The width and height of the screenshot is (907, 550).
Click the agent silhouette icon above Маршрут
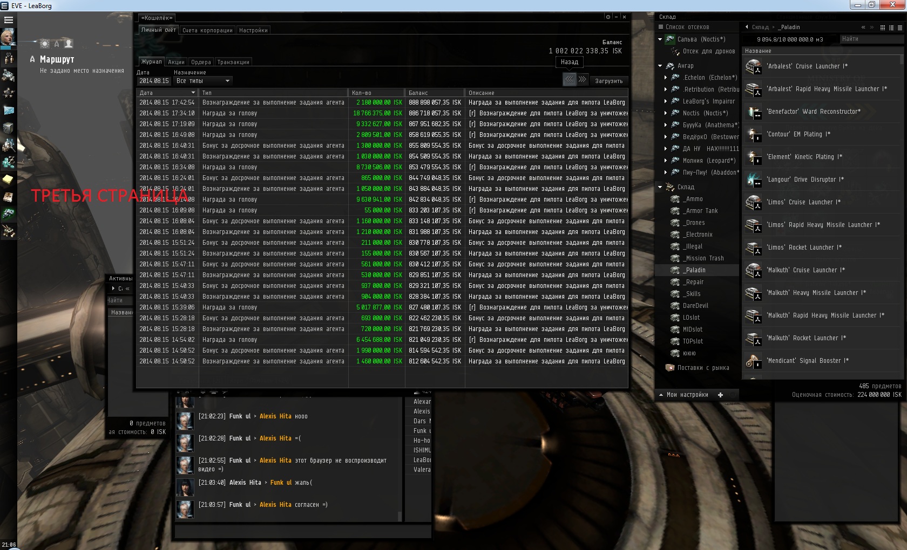tap(69, 44)
